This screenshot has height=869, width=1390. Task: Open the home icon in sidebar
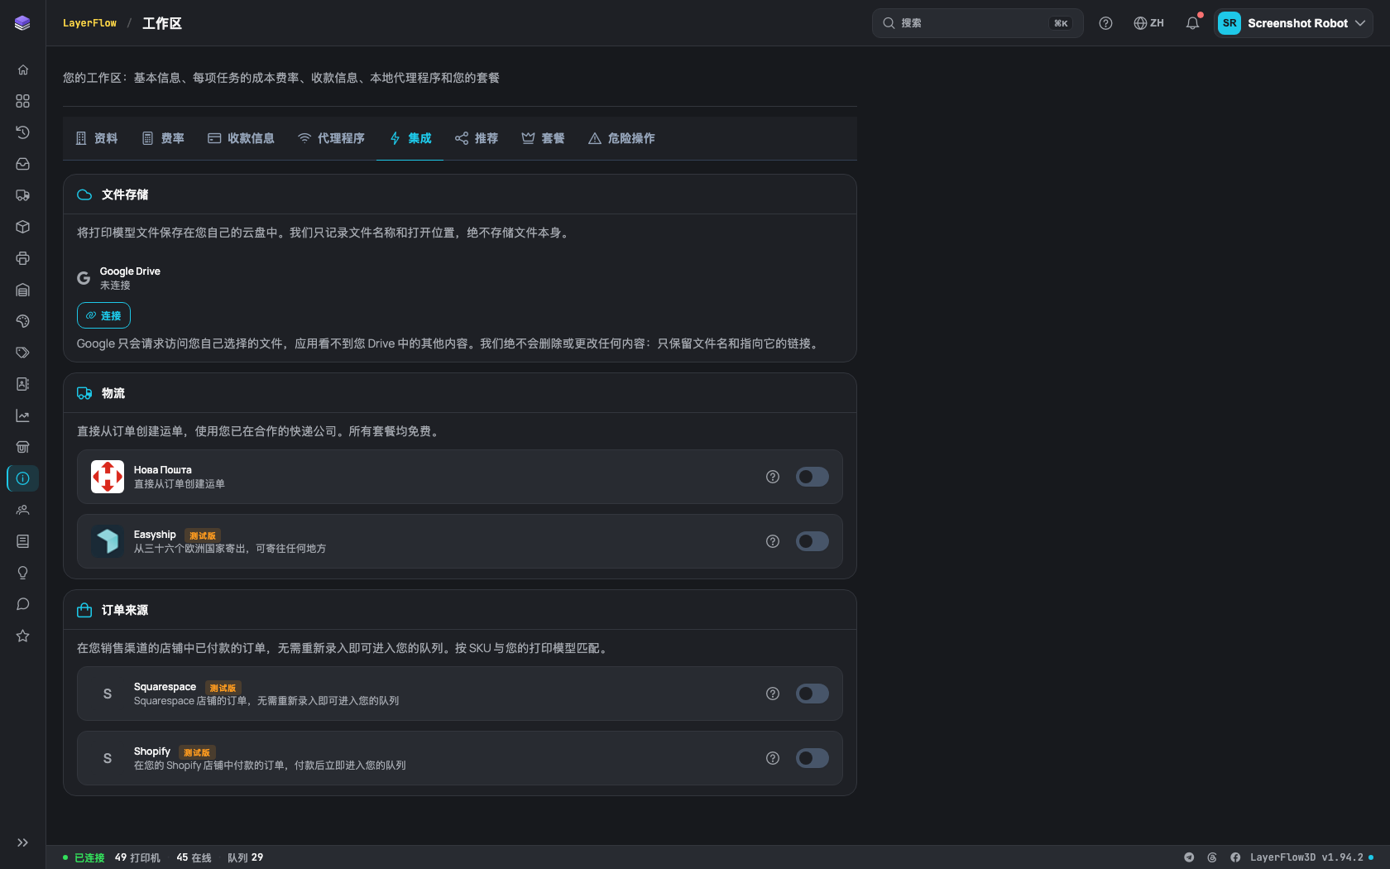click(x=22, y=70)
